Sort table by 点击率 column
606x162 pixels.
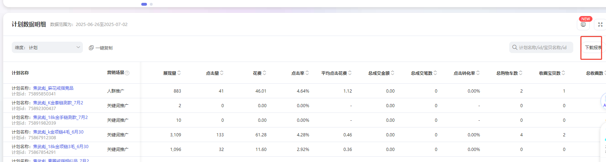coord(307,73)
